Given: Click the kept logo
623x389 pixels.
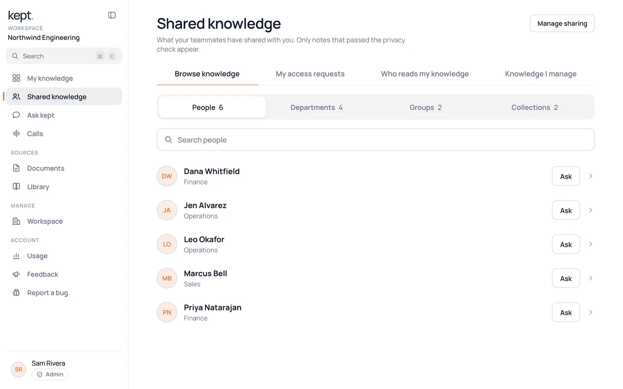Looking at the screenshot, I should tap(20, 16).
